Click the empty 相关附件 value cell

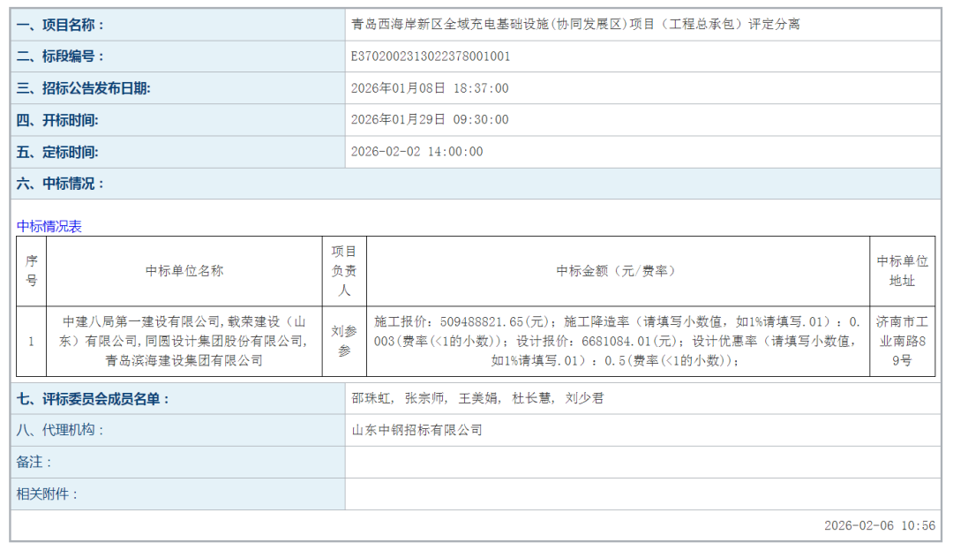(x=642, y=494)
